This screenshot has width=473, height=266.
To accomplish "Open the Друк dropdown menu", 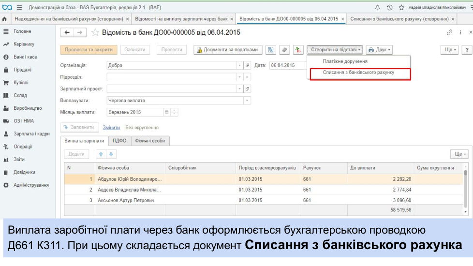I will (x=379, y=50).
